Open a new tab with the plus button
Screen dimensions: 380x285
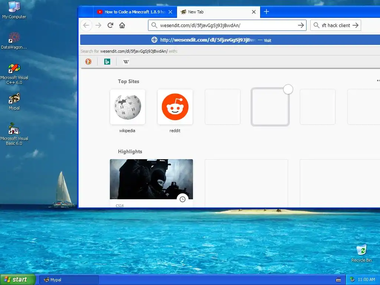coord(266,12)
